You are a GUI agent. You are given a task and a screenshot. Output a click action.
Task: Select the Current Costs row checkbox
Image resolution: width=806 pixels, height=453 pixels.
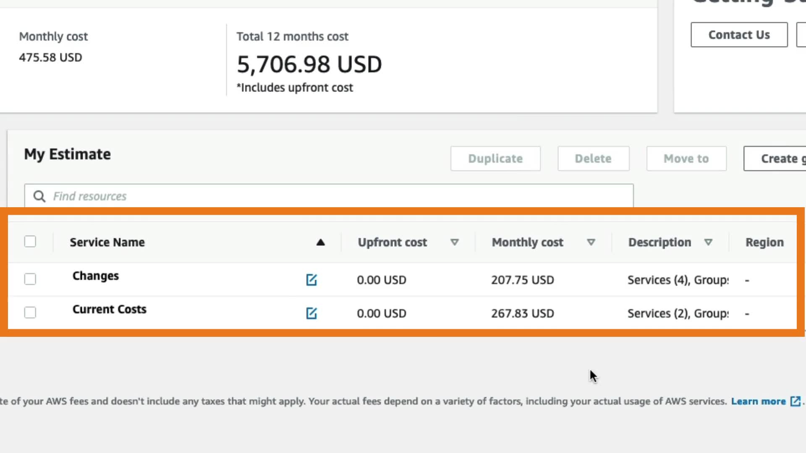[30, 313]
